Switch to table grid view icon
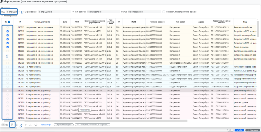Image resolution: width=261 pixels, height=132 pixels. [7, 125]
